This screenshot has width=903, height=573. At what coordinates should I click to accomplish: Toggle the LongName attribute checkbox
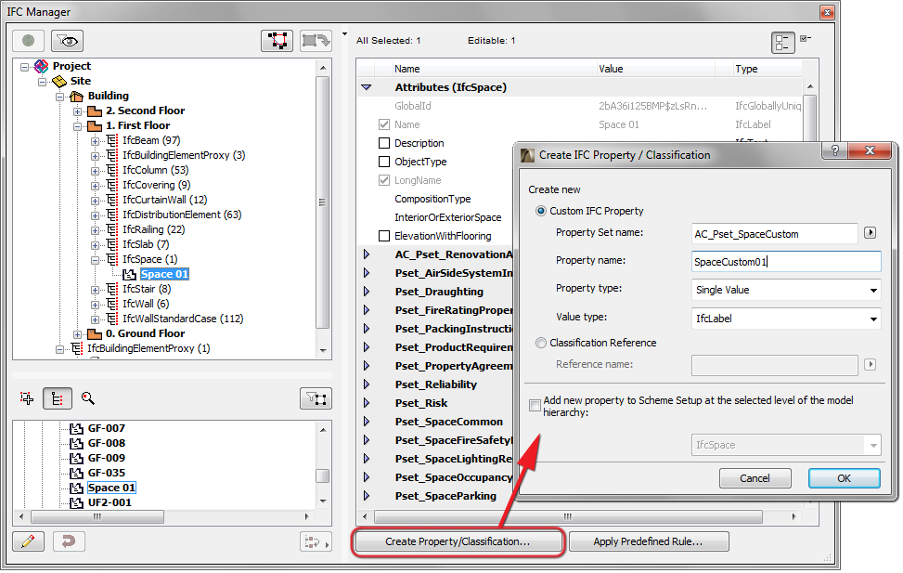coord(384,180)
